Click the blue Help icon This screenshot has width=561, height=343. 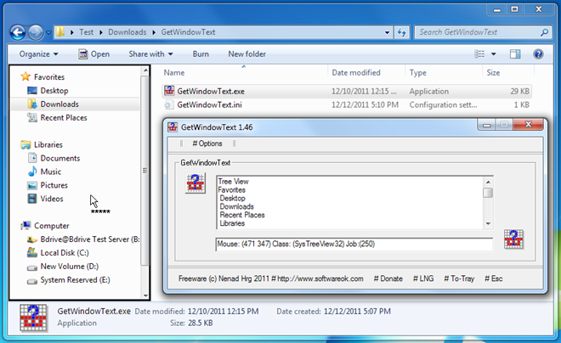point(538,54)
